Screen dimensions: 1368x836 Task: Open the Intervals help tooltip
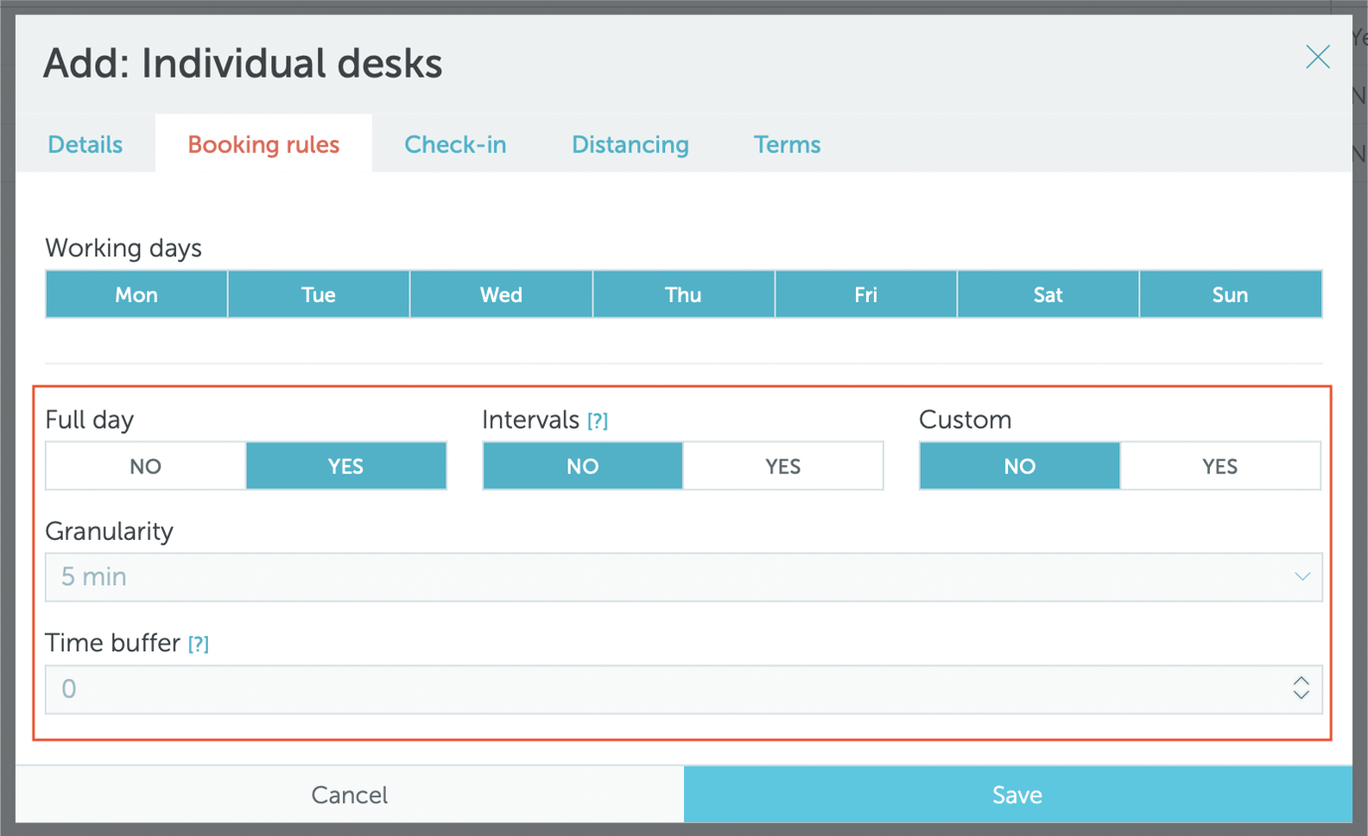pos(597,419)
